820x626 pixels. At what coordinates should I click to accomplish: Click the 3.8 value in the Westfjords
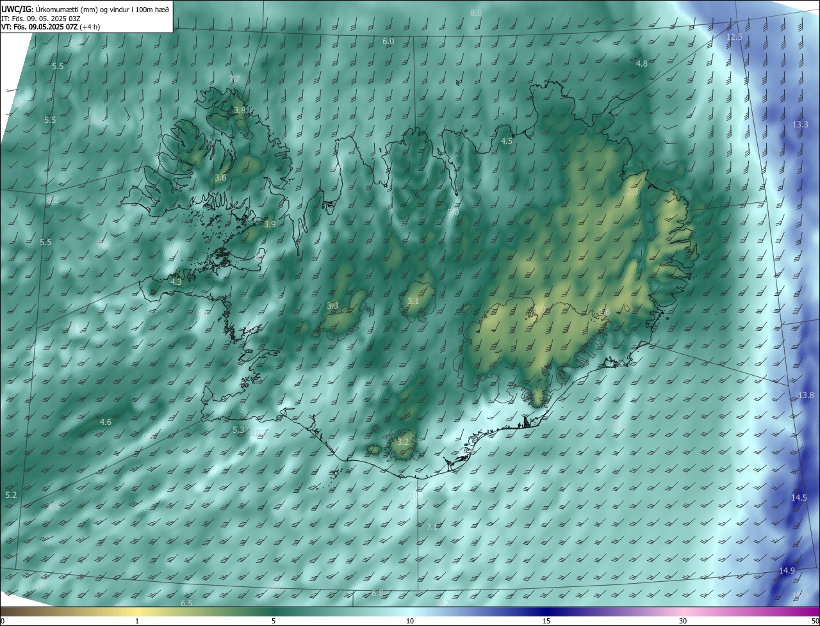click(x=240, y=110)
